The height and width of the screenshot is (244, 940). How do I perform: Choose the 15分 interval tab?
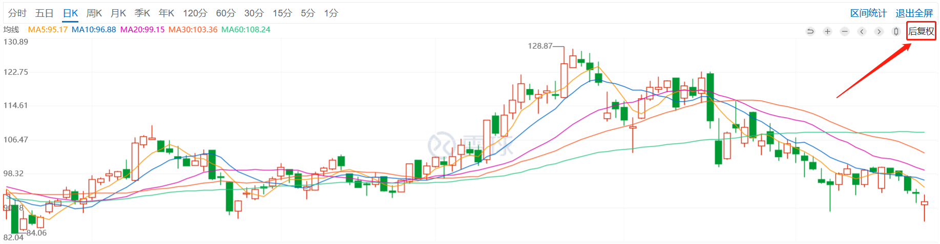[x=282, y=13]
